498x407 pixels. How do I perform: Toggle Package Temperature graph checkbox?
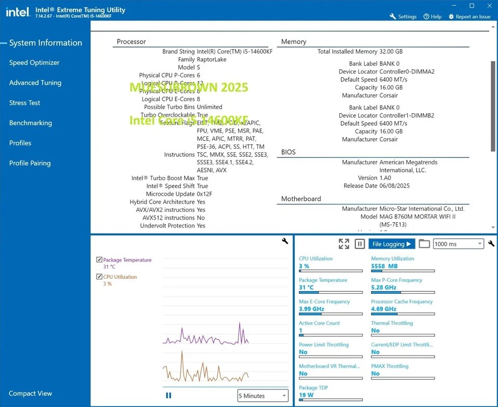pos(99,260)
